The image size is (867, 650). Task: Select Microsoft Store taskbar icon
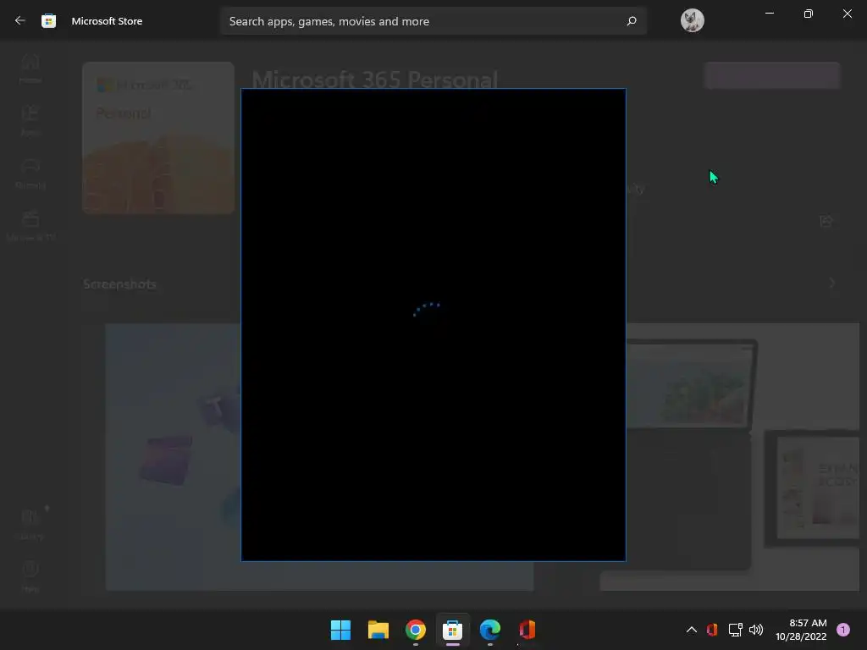pos(452,630)
